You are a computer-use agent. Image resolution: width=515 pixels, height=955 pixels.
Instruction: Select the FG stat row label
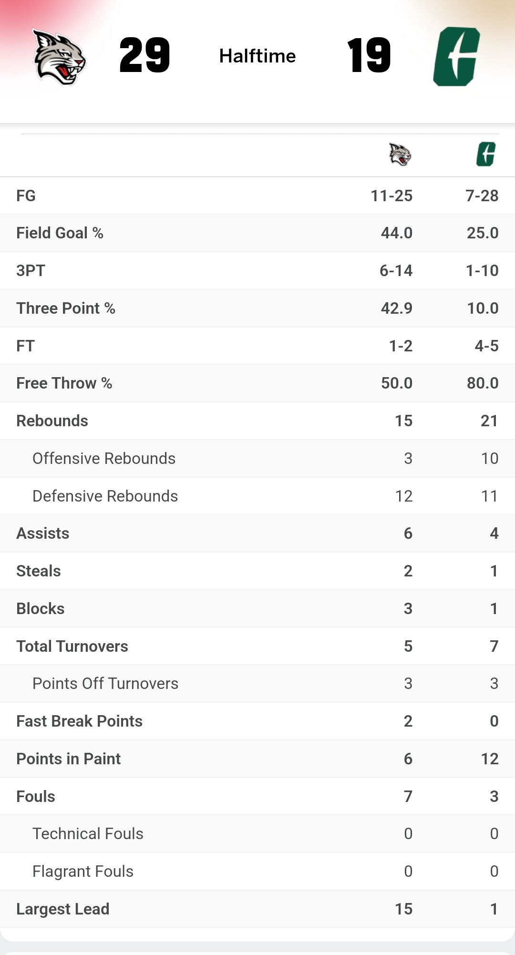26,195
